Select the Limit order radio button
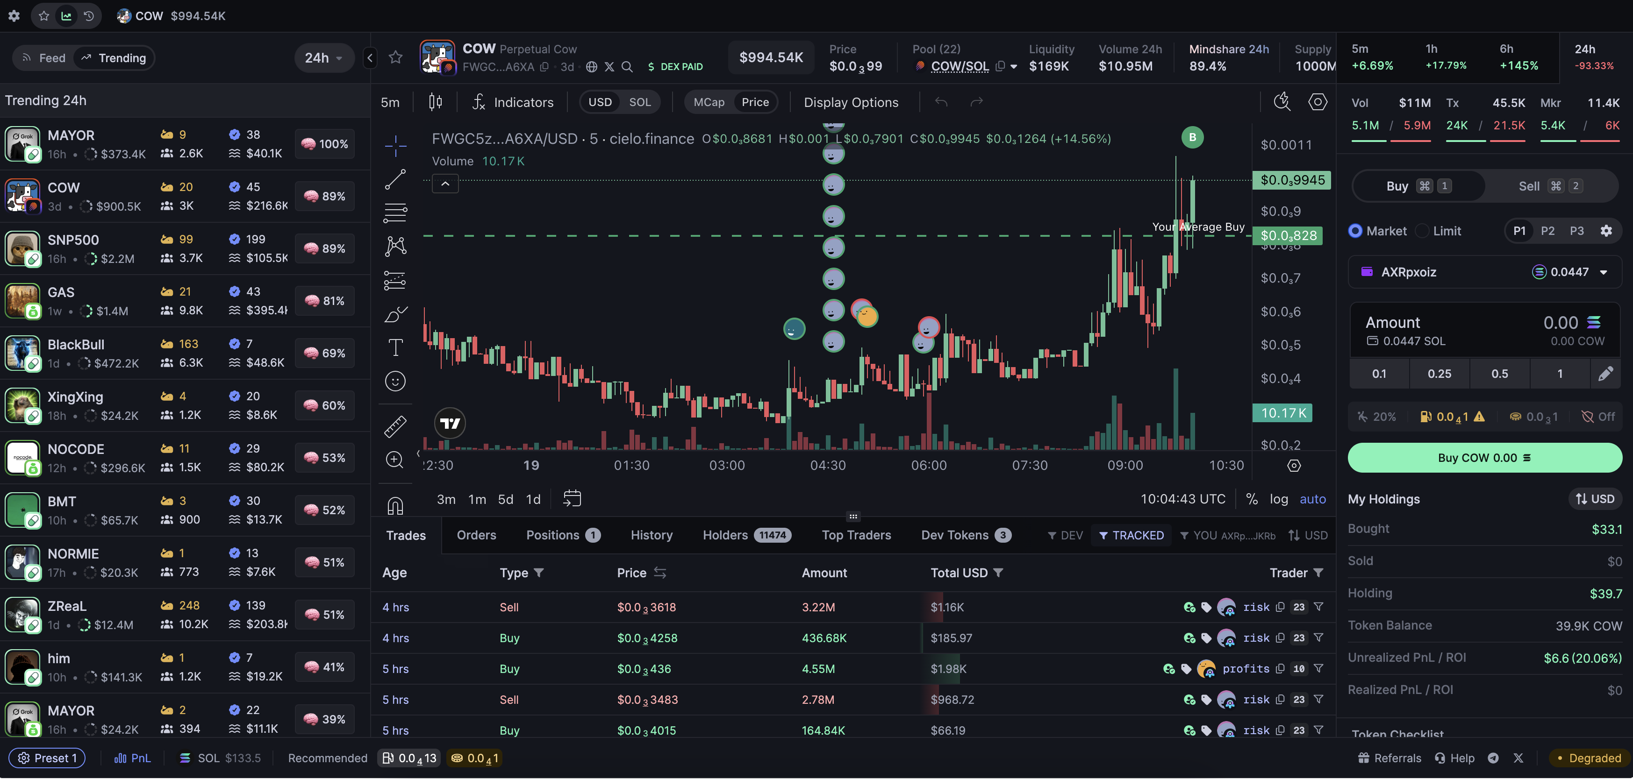Image resolution: width=1633 pixels, height=779 pixels. tap(1423, 231)
